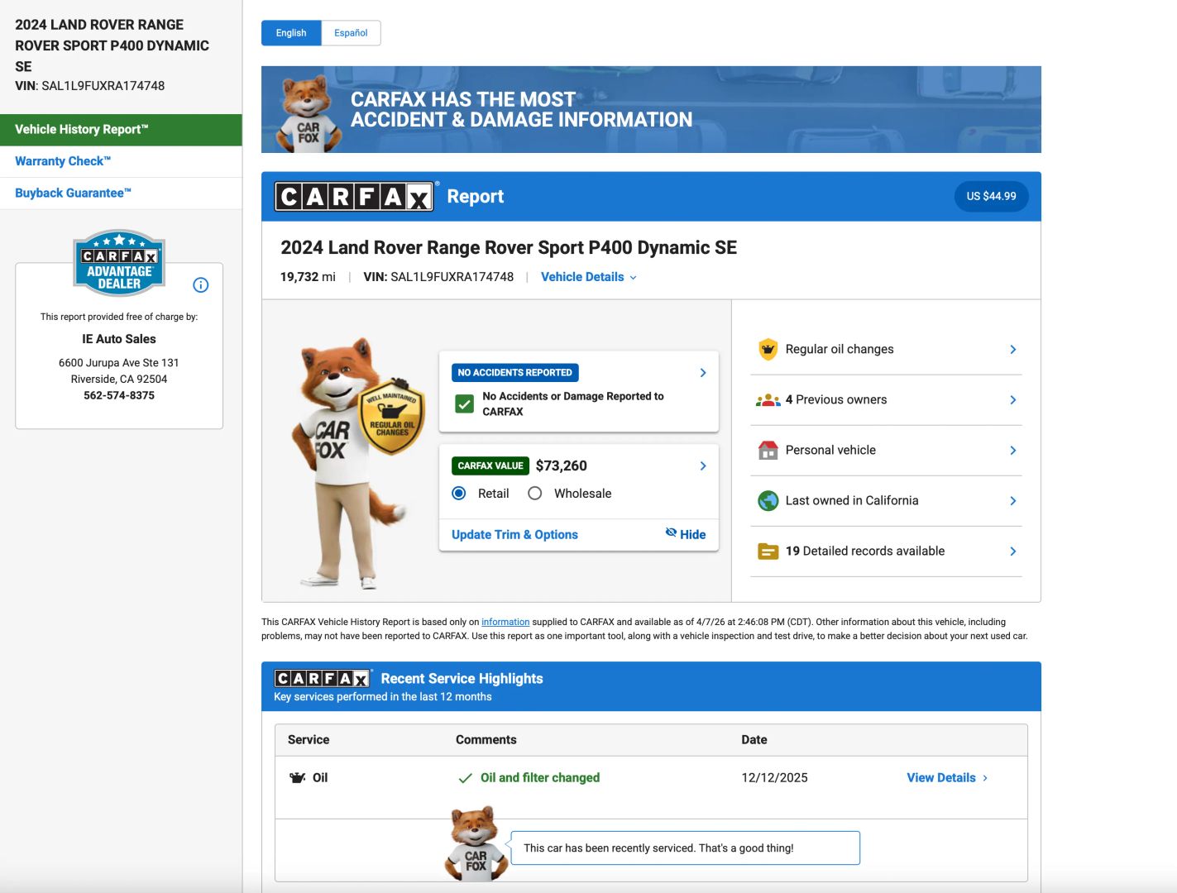Click the CARFAX VALUE green badge
Viewport: 1177px width, 893px height.
(490, 466)
